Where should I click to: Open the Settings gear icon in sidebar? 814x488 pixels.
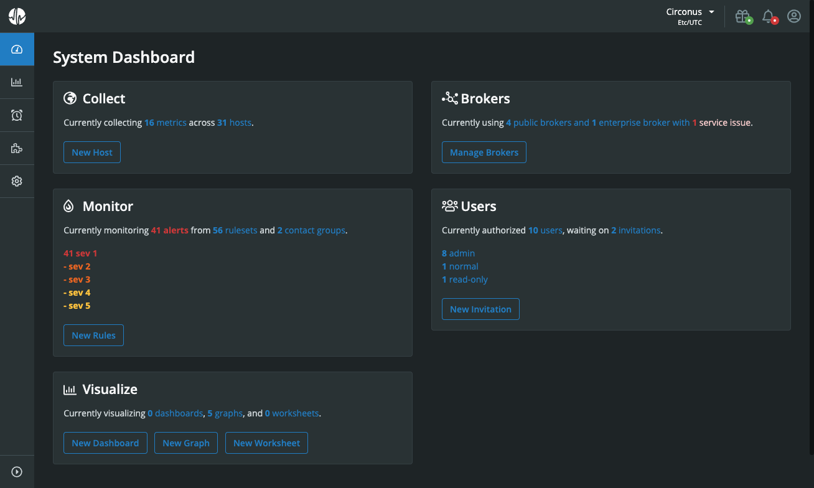(17, 181)
